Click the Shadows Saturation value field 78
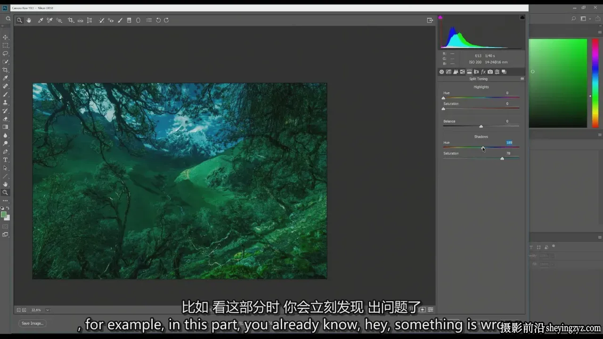This screenshot has height=339, width=603. tap(508, 153)
